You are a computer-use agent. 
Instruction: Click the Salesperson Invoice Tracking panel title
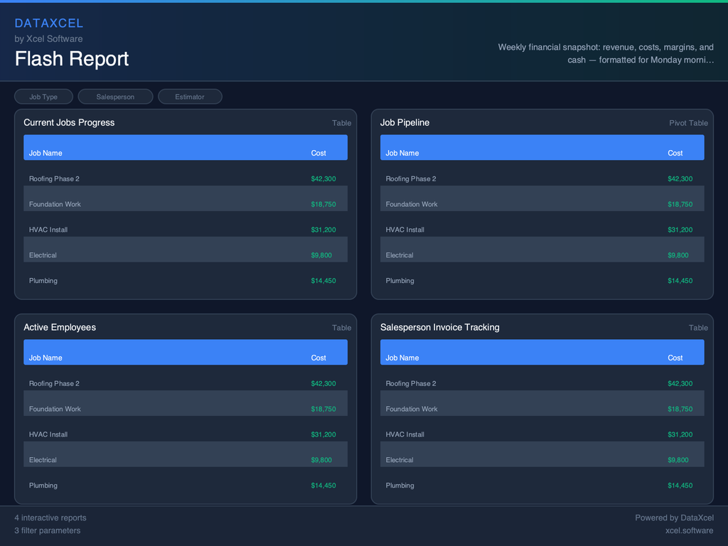click(439, 327)
